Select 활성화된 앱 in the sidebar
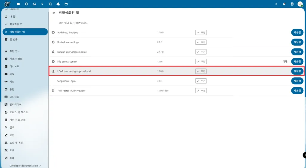This screenshot has height=168, width=306. [x=25, y=24]
